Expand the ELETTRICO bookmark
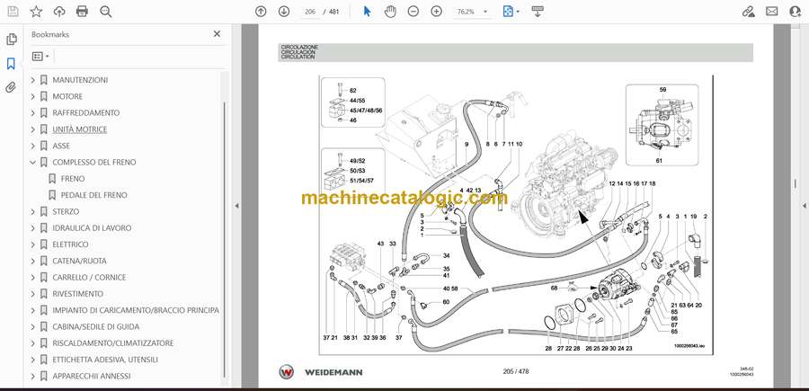This screenshot has height=391, width=809. tap(33, 244)
